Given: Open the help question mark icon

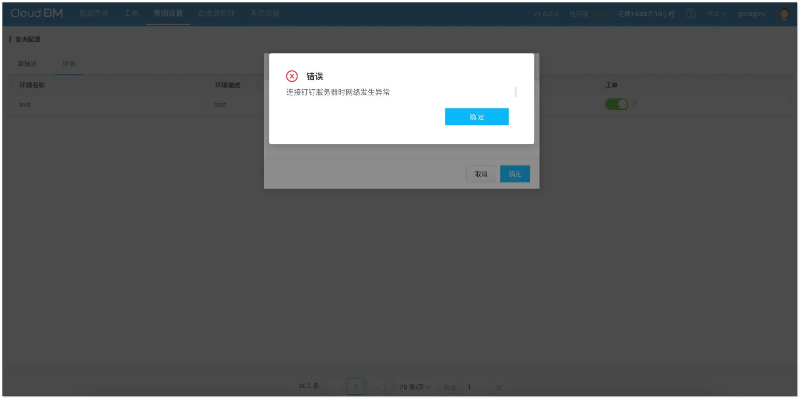Looking at the screenshot, I should tap(691, 14).
